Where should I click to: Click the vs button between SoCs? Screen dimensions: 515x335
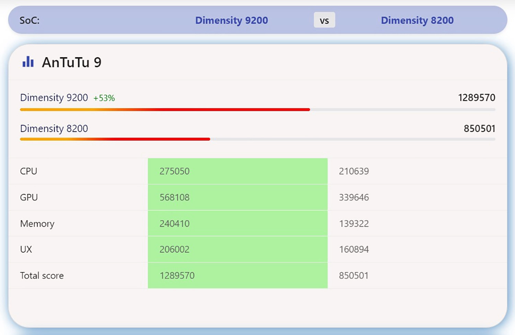point(324,20)
